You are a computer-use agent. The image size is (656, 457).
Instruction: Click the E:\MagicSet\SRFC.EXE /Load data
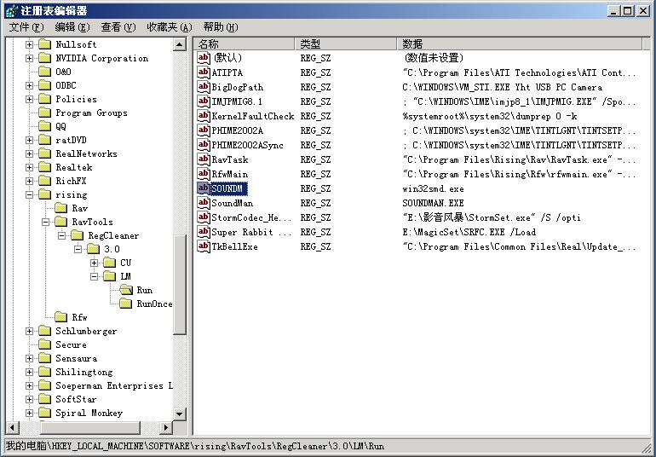[469, 232]
